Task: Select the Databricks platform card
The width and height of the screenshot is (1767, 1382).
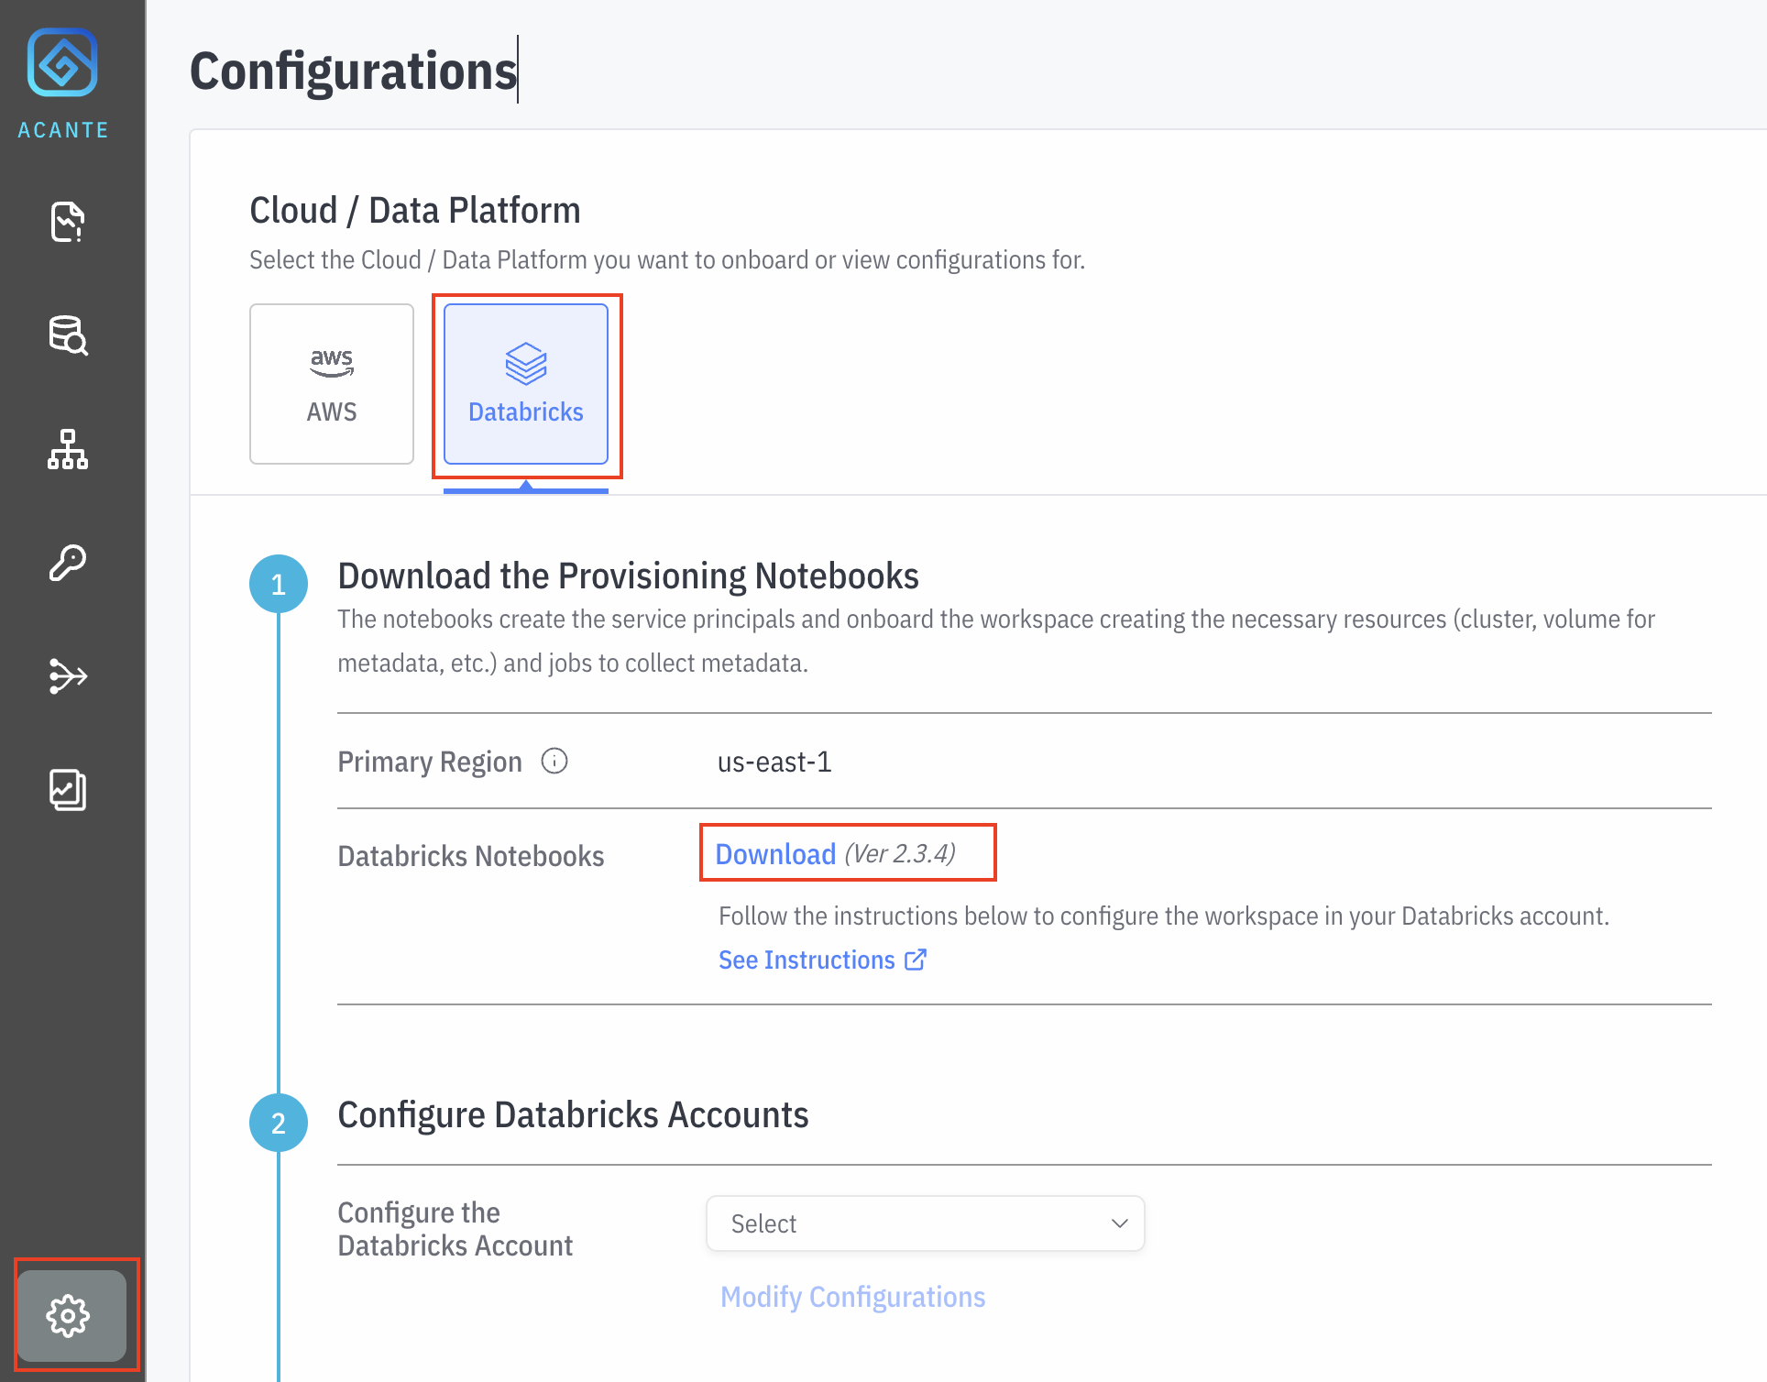Action: coord(526,384)
